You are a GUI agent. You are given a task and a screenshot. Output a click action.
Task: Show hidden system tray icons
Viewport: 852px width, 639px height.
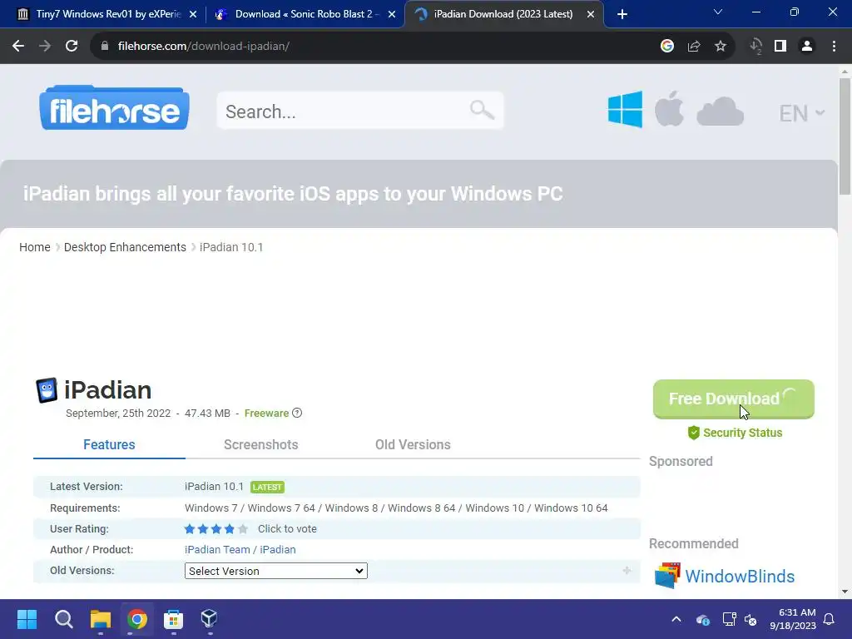click(x=676, y=619)
